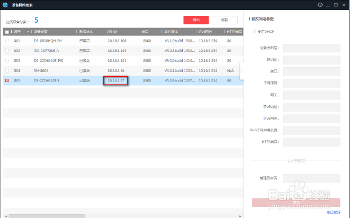Screen dimensions: 350x218
Task: Toggle the select-all header checkbox
Action: pos(7,32)
